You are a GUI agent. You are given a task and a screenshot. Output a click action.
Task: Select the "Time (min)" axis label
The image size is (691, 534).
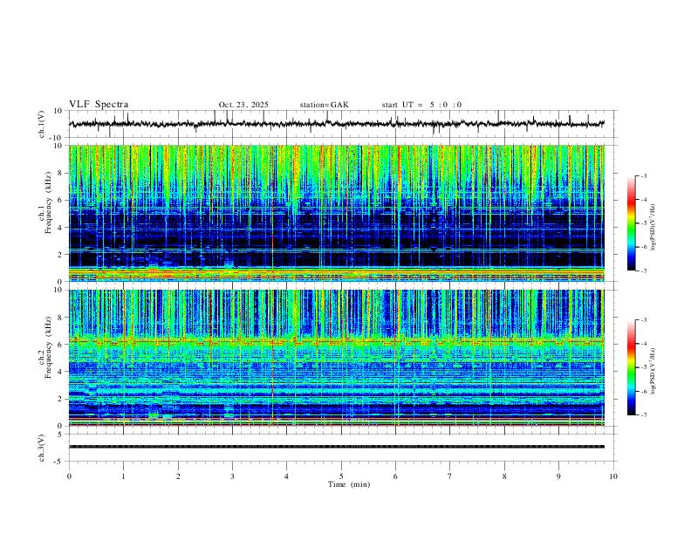pos(349,484)
